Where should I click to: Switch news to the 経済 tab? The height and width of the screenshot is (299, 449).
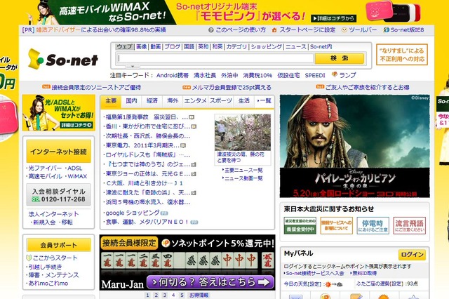(152, 101)
